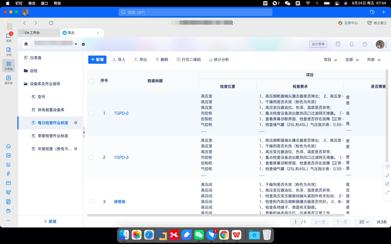Go forward with the right arrow
This screenshot has width=391, height=244.
36,23
